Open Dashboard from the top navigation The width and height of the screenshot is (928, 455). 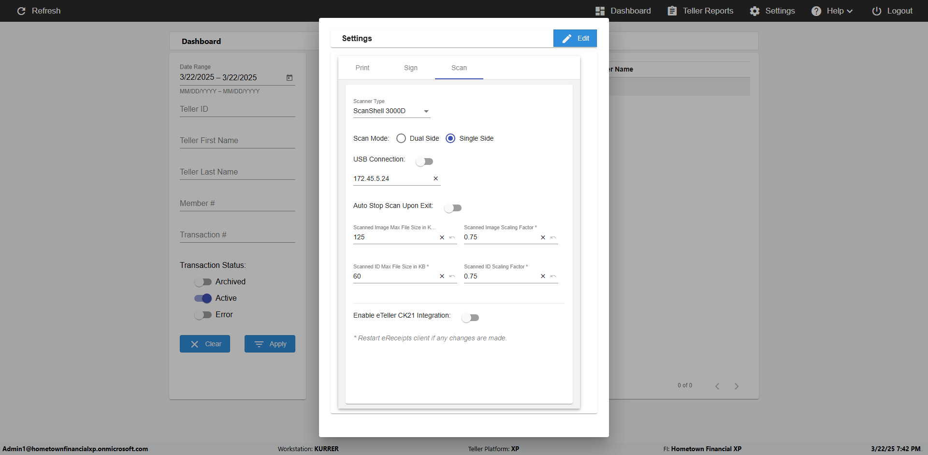[x=623, y=11]
